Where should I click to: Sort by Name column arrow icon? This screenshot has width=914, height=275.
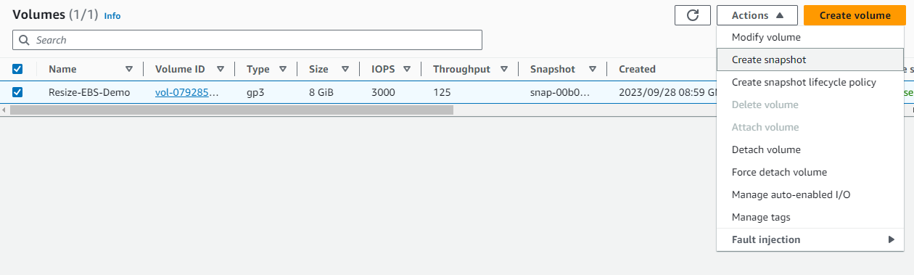coord(129,69)
